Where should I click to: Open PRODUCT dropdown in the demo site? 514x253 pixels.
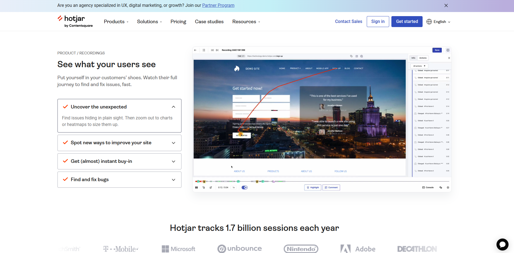[295, 68]
